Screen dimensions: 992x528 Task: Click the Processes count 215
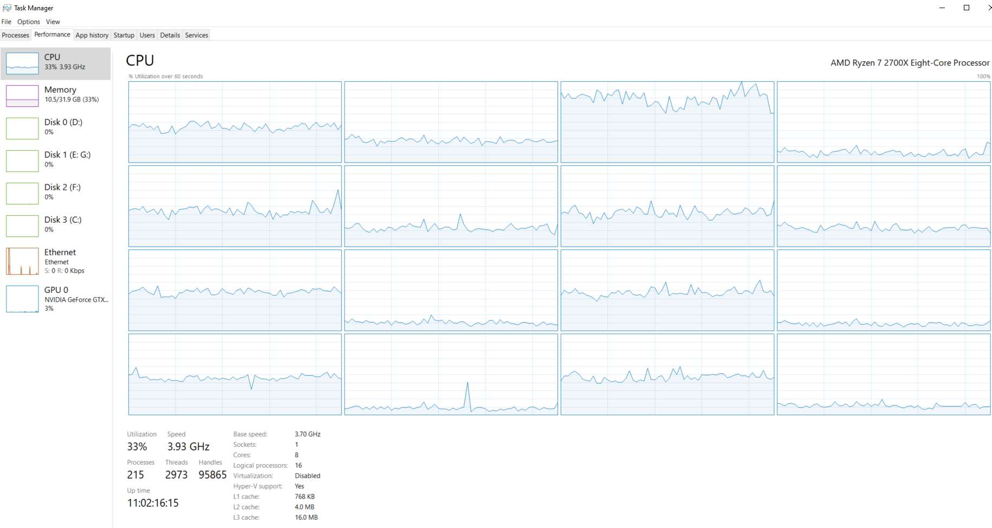[x=135, y=475]
